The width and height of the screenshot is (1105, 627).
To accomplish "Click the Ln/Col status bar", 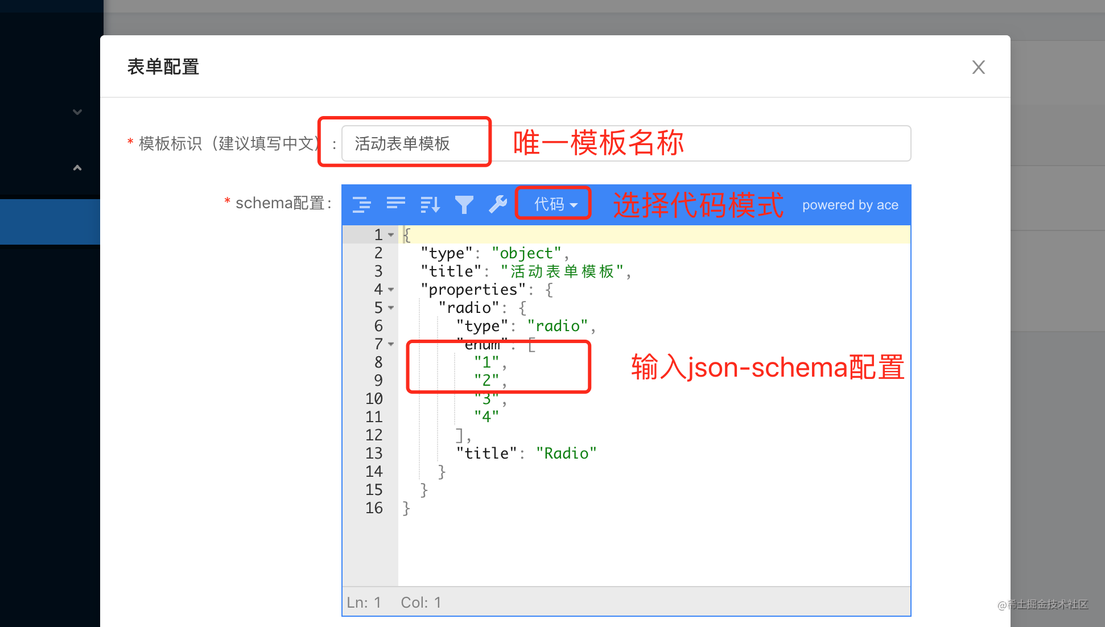I will (x=394, y=603).
